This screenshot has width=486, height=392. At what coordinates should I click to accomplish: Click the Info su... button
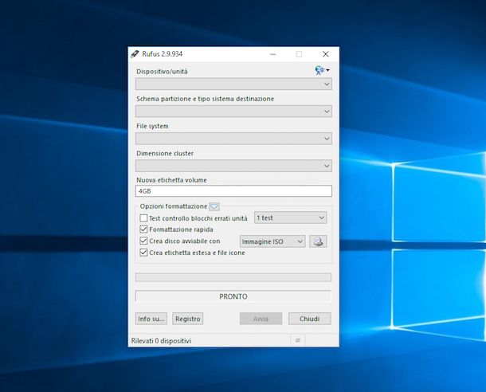(151, 319)
